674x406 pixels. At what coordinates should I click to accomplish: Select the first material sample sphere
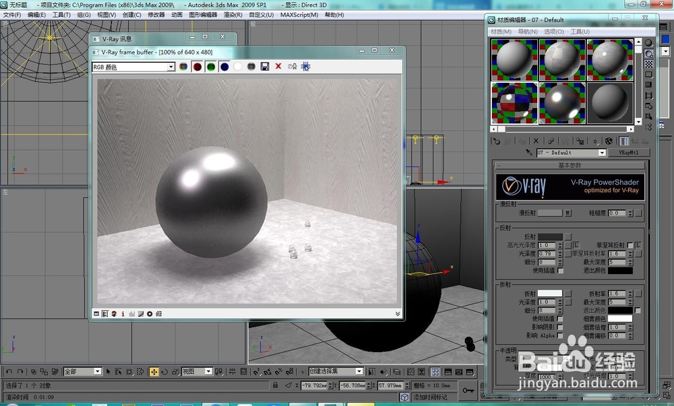(x=514, y=60)
